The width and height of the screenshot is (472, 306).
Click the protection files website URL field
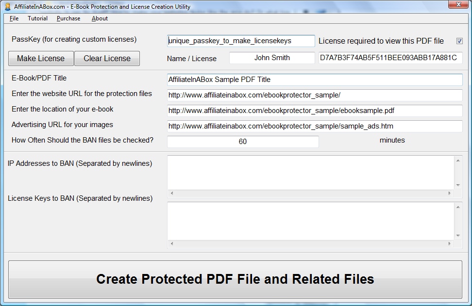point(315,95)
